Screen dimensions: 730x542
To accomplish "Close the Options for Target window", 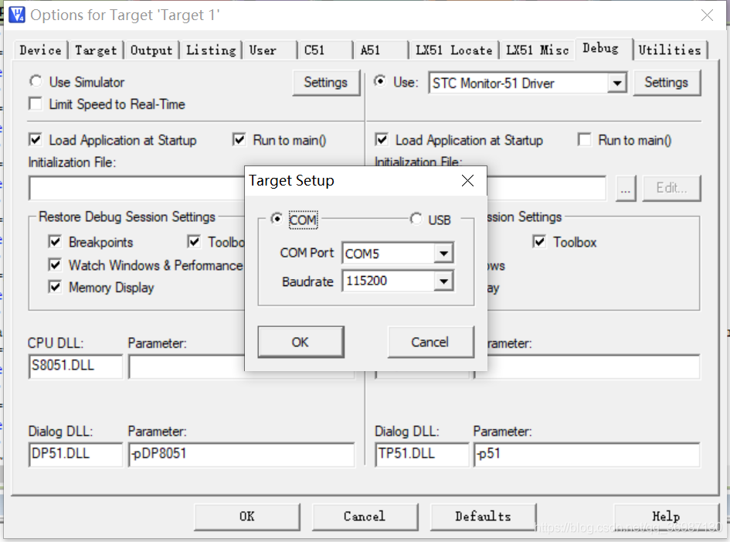I will click(707, 15).
